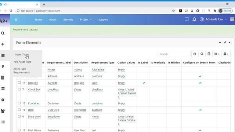Click the Paused profile button
This screenshot has height=132, width=235.
[225, 11]
